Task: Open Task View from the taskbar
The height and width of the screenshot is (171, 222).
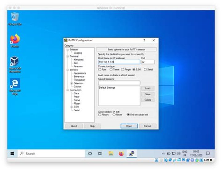Action: click(100, 153)
